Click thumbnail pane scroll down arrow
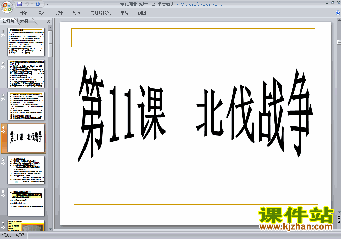Screen dimensions: 341x239 50,229
